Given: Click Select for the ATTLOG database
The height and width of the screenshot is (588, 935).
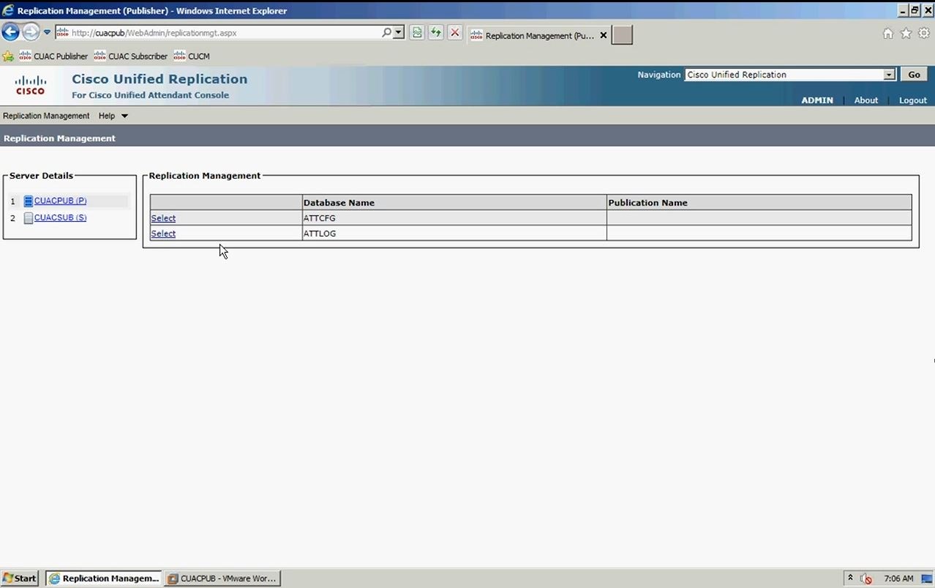Looking at the screenshot, I should pyautogui.click(x=163, y=234).
